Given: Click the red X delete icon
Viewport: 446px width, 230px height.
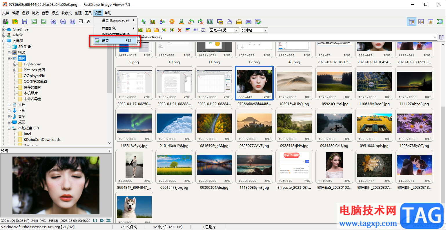Looking at the screenshot, I should point(180,30).
